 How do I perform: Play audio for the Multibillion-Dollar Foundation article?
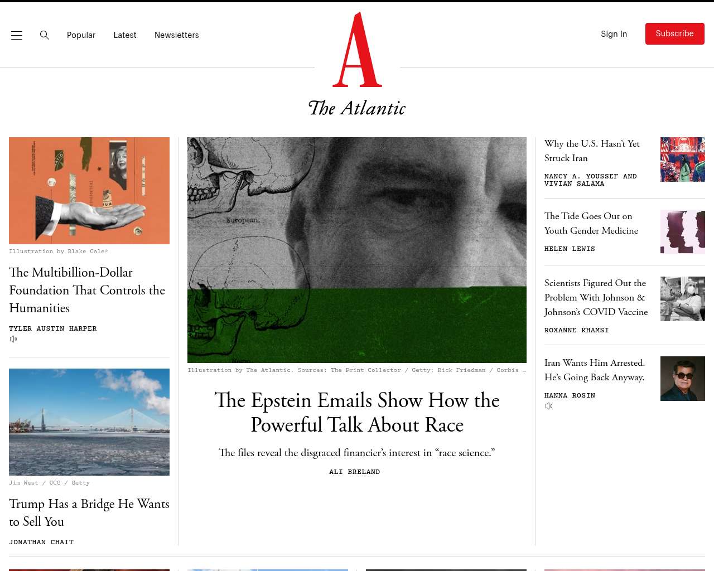(13, 339)
